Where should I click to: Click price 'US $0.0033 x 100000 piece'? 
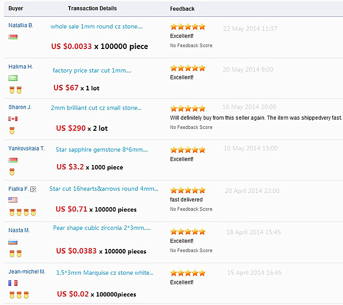(x=99, y=46)
